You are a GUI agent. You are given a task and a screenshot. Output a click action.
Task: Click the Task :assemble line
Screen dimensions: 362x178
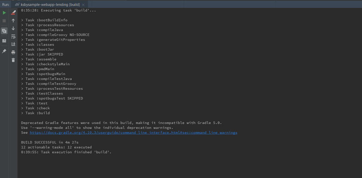click(x=39, y=59)
